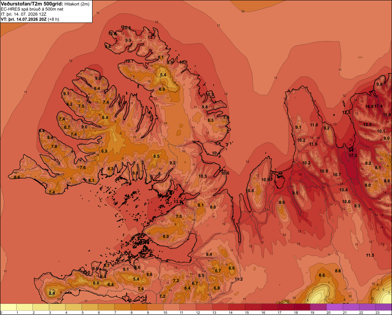Click the 9.3 temperature value
This screenshot has height=315, width=392.
(357, 206)
